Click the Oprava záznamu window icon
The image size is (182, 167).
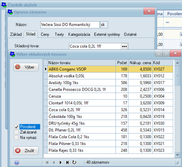tap(10, 12)
